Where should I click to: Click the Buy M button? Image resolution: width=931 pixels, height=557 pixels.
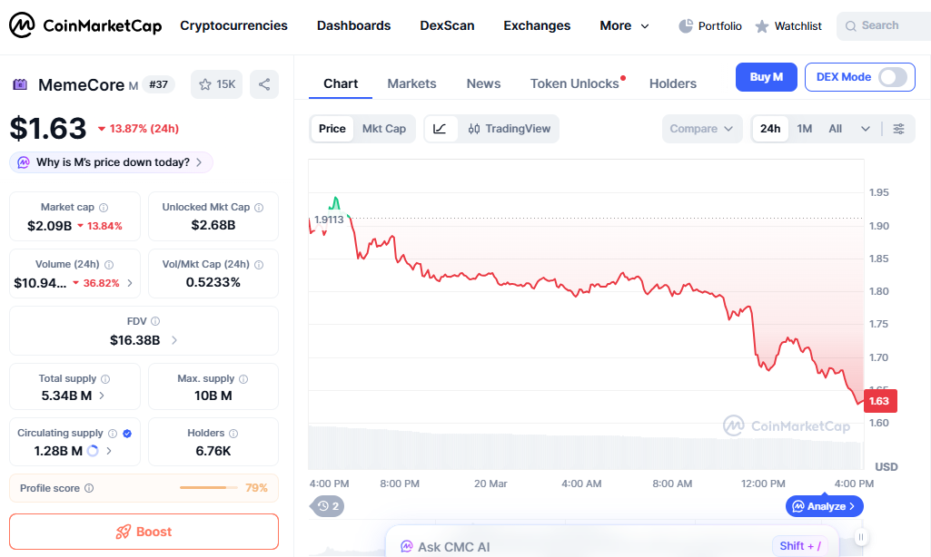(x=766, y=77)
